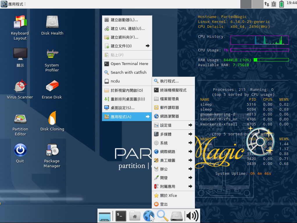
Task: Expand the 建立文件(D) submenu
Action: click(x=127, y=46)
